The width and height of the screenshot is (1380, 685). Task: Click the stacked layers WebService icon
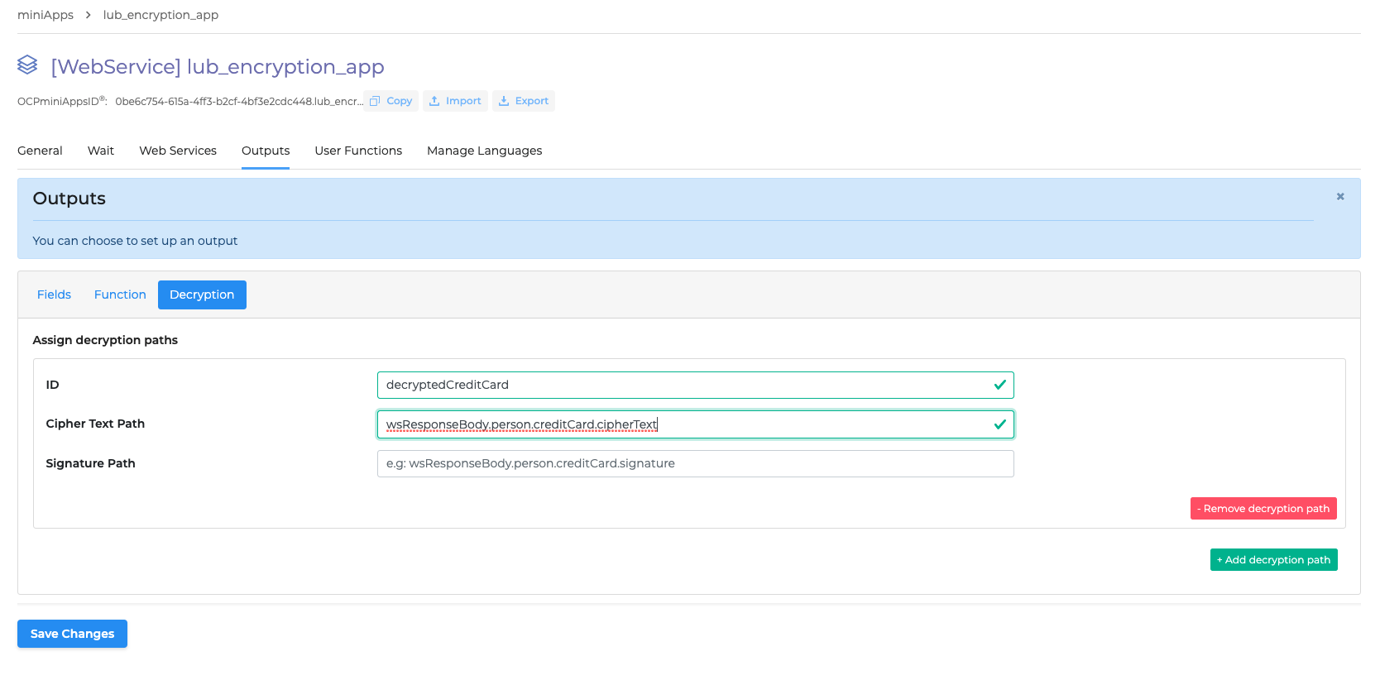click(x=27, y=65)
